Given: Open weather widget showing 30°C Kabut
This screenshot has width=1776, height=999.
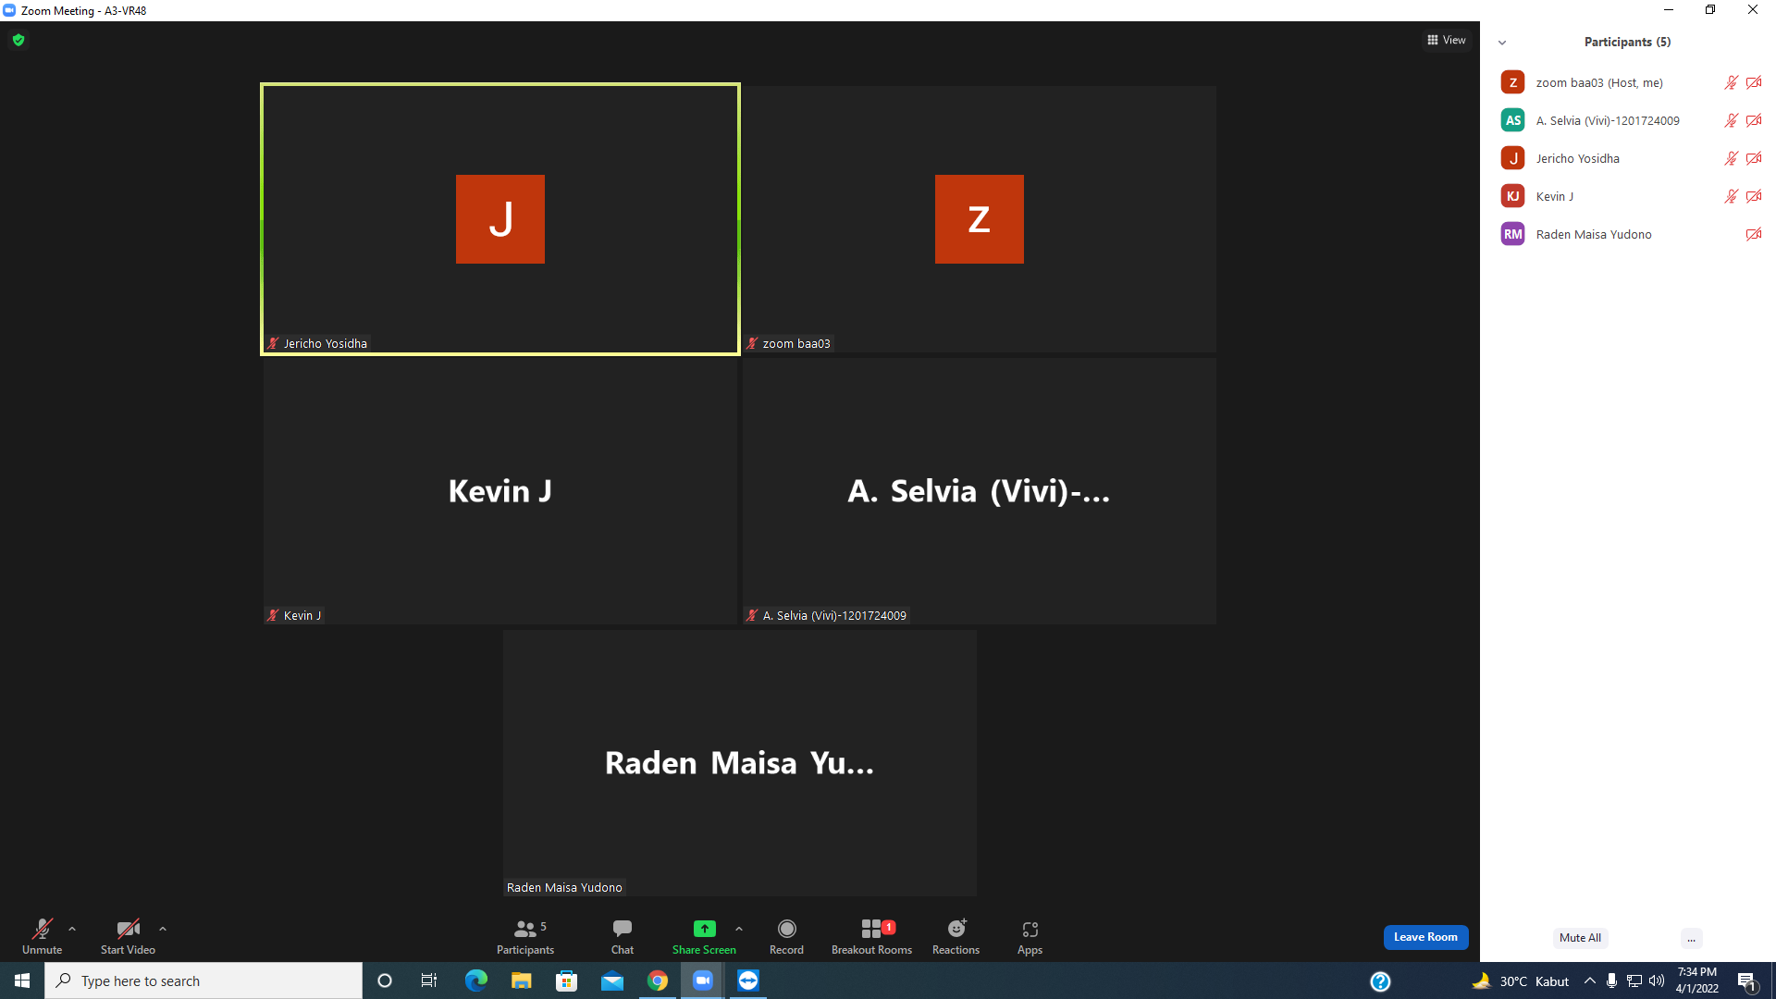Looking at the screenshot, I should click(1521, 980).
